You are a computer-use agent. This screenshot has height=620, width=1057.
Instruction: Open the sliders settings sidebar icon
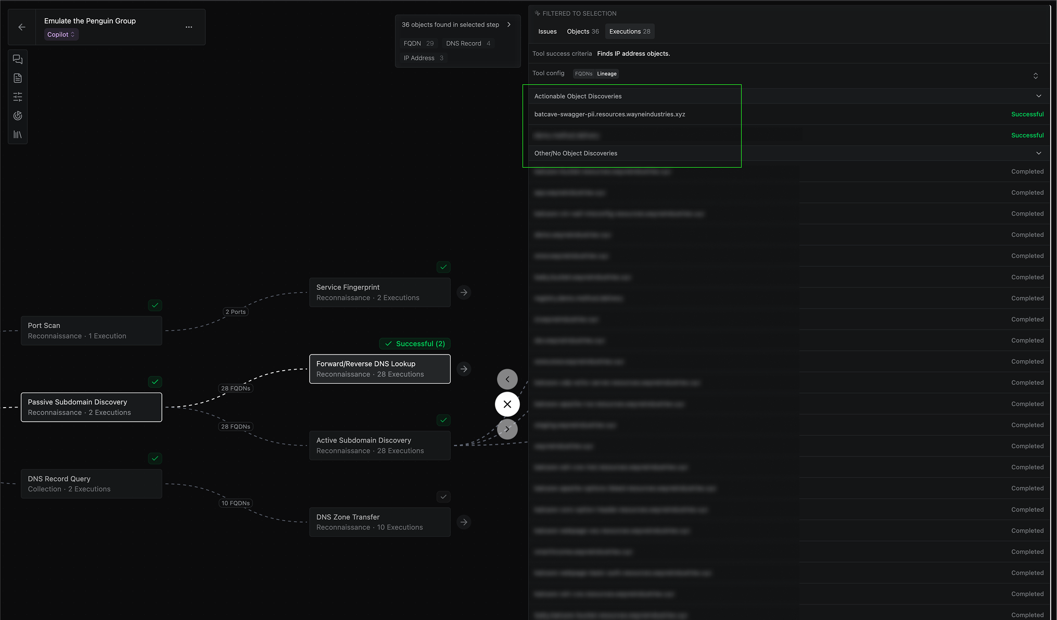coord(18,97)
